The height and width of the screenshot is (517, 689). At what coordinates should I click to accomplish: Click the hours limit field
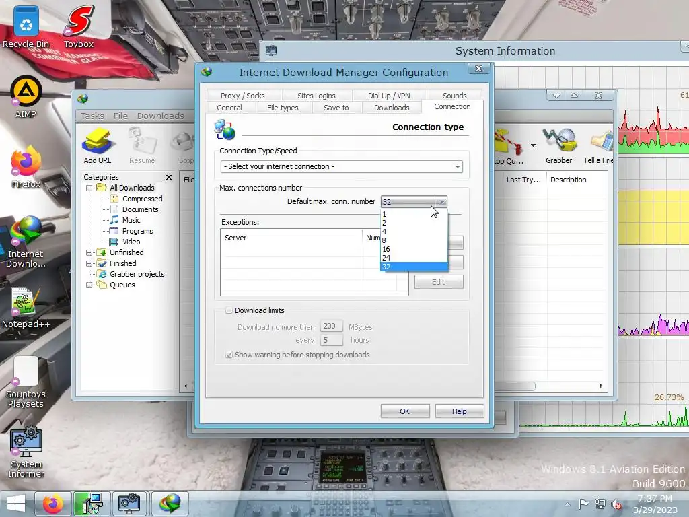[x=331, y=340]
